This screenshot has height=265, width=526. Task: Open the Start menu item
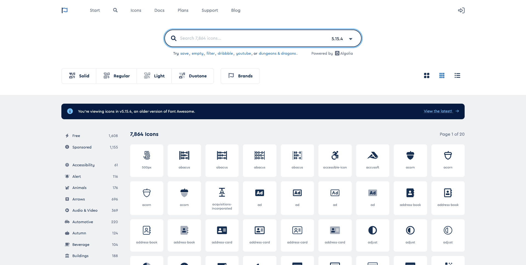pyautogui.click(x=95, y=10)
